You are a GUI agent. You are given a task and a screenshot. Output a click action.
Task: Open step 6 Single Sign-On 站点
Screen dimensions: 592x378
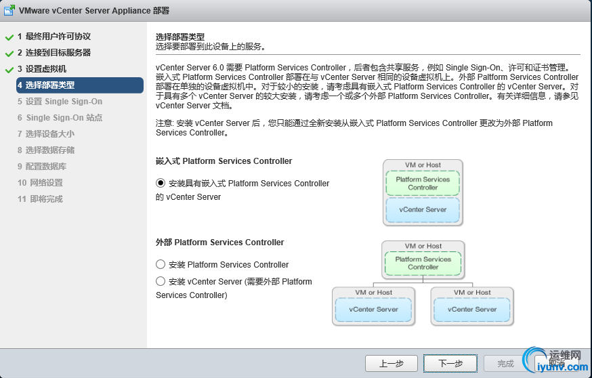click(x=60, y=118)
